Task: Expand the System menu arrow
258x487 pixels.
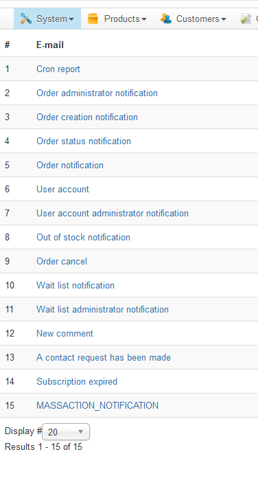Action: click(x=71, y=19)
